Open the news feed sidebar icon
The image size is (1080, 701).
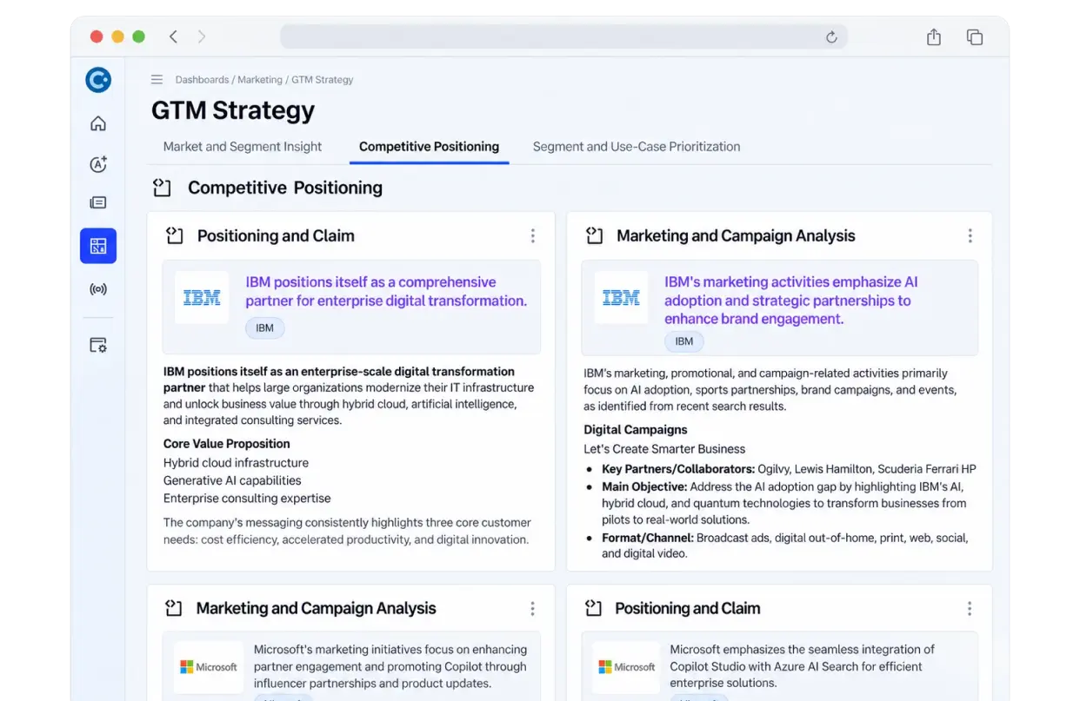98,202
